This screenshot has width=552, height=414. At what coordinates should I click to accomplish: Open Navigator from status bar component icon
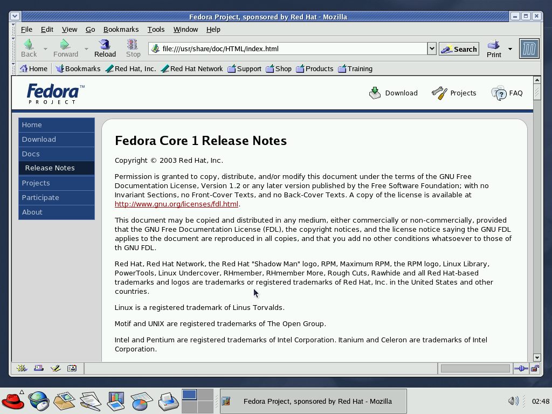[x=22, y=368]
